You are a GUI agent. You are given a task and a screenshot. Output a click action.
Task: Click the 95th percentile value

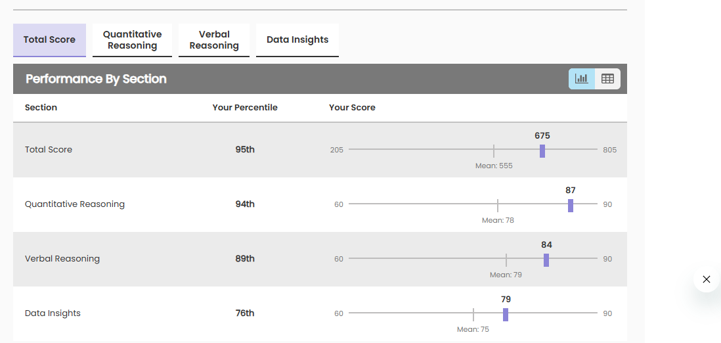click(x=245, y=150)
